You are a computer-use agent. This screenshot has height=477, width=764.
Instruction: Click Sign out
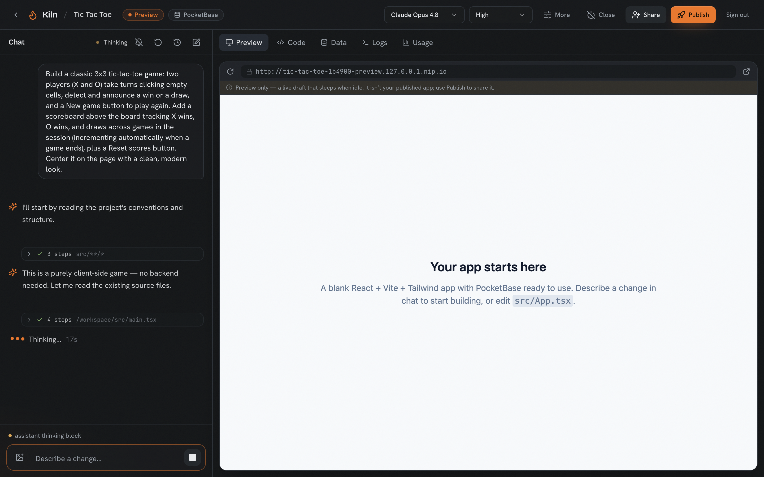[x=737, y=15]
